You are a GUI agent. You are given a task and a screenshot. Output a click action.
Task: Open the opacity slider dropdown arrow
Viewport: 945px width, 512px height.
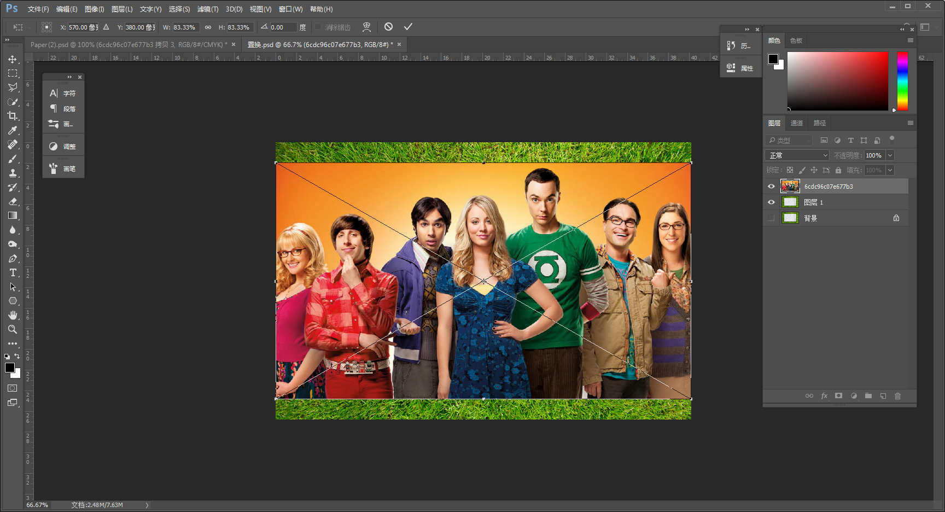click(890, 155)
